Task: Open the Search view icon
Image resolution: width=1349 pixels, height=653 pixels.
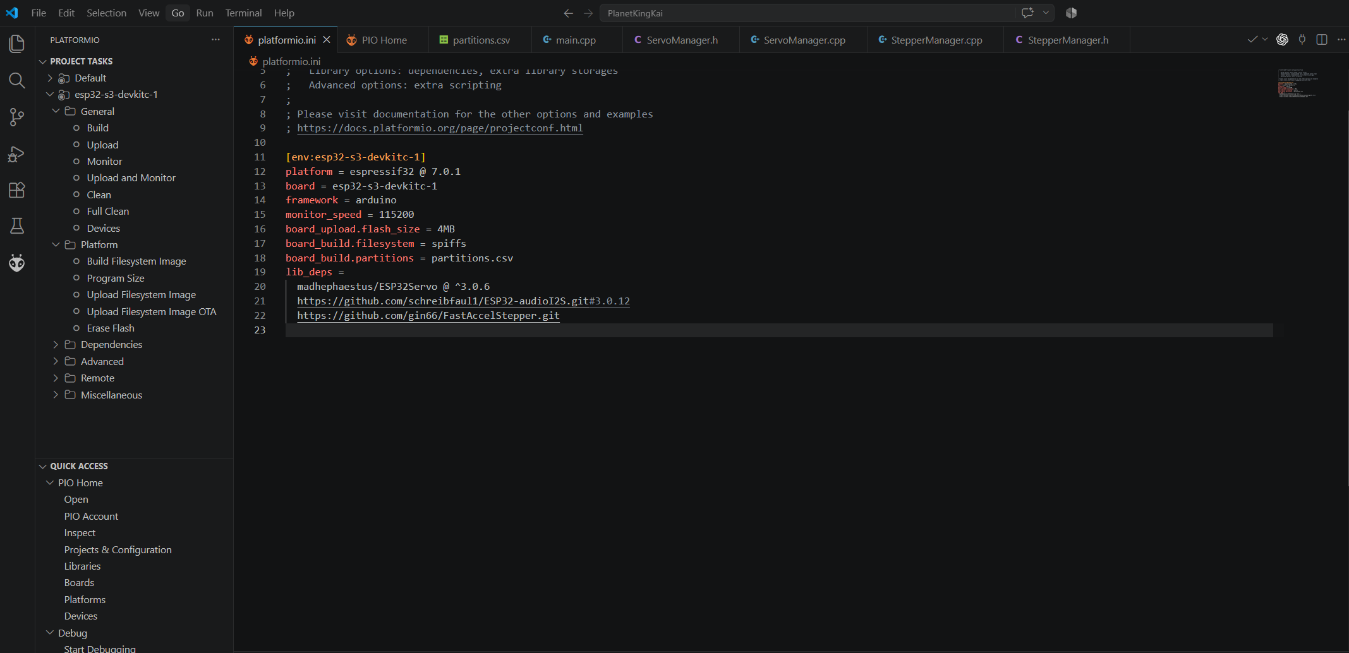Action: click(17, 80)
